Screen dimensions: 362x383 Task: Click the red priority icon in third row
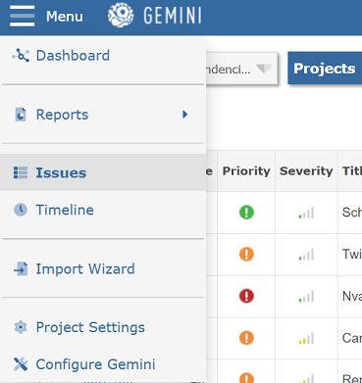246,296
